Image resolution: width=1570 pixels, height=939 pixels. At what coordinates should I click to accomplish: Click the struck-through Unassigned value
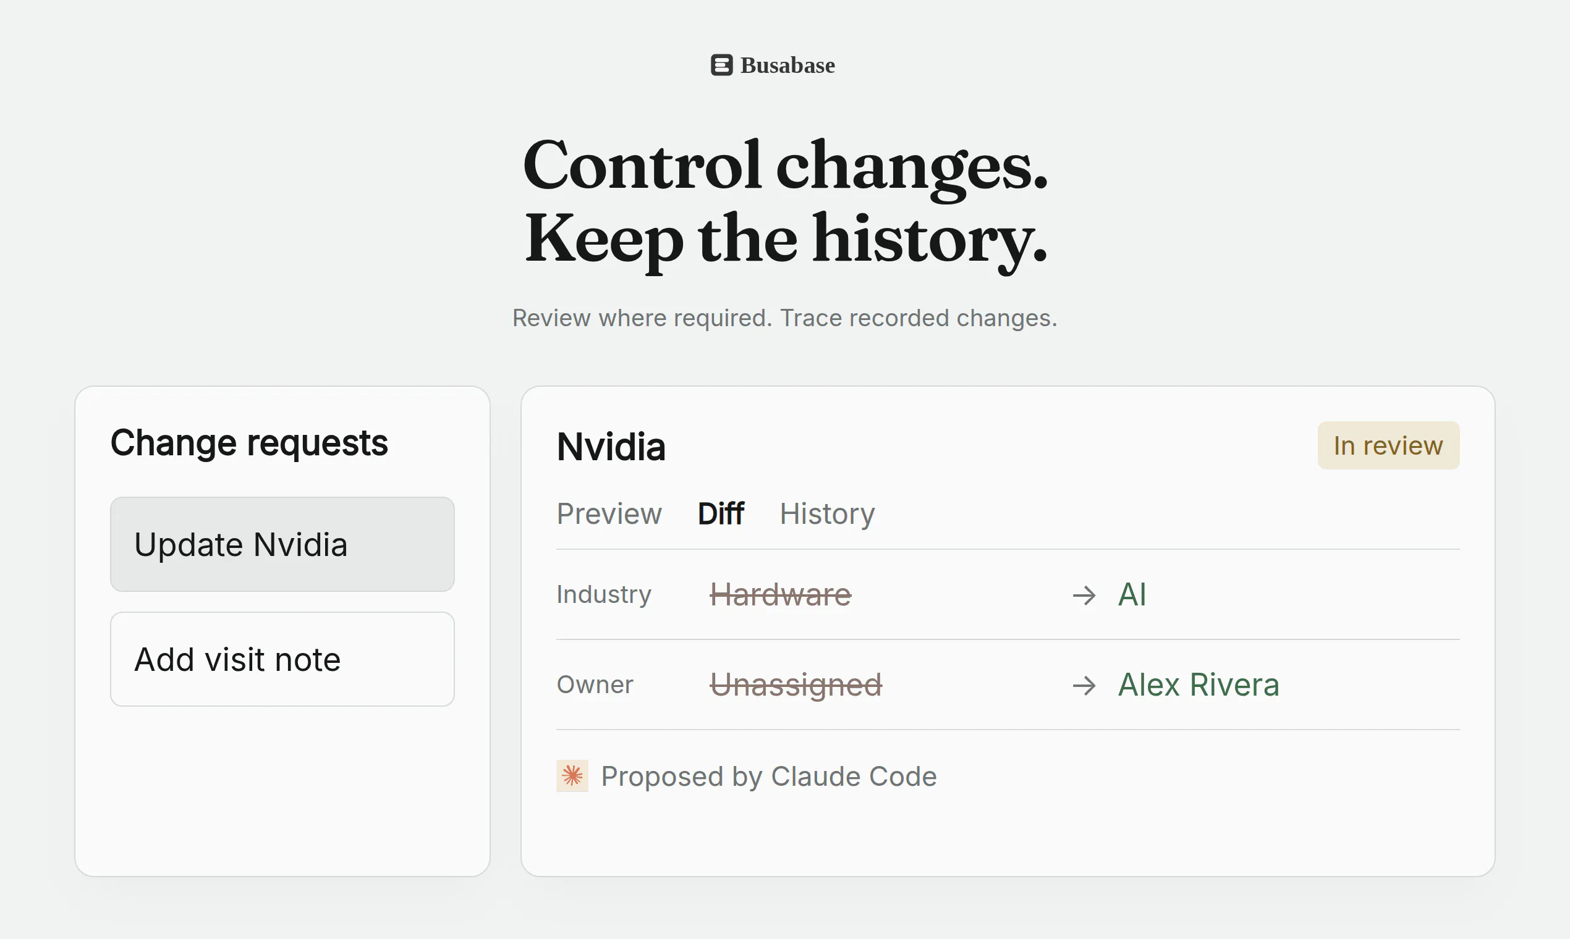pyautogui.click(x=796, y=685)
